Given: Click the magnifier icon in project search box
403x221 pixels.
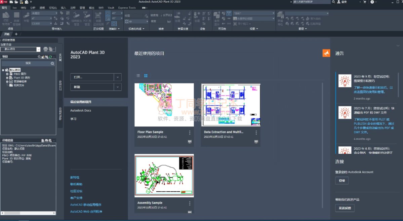Looking at the screenshot, I should click(x=52, y=63).
